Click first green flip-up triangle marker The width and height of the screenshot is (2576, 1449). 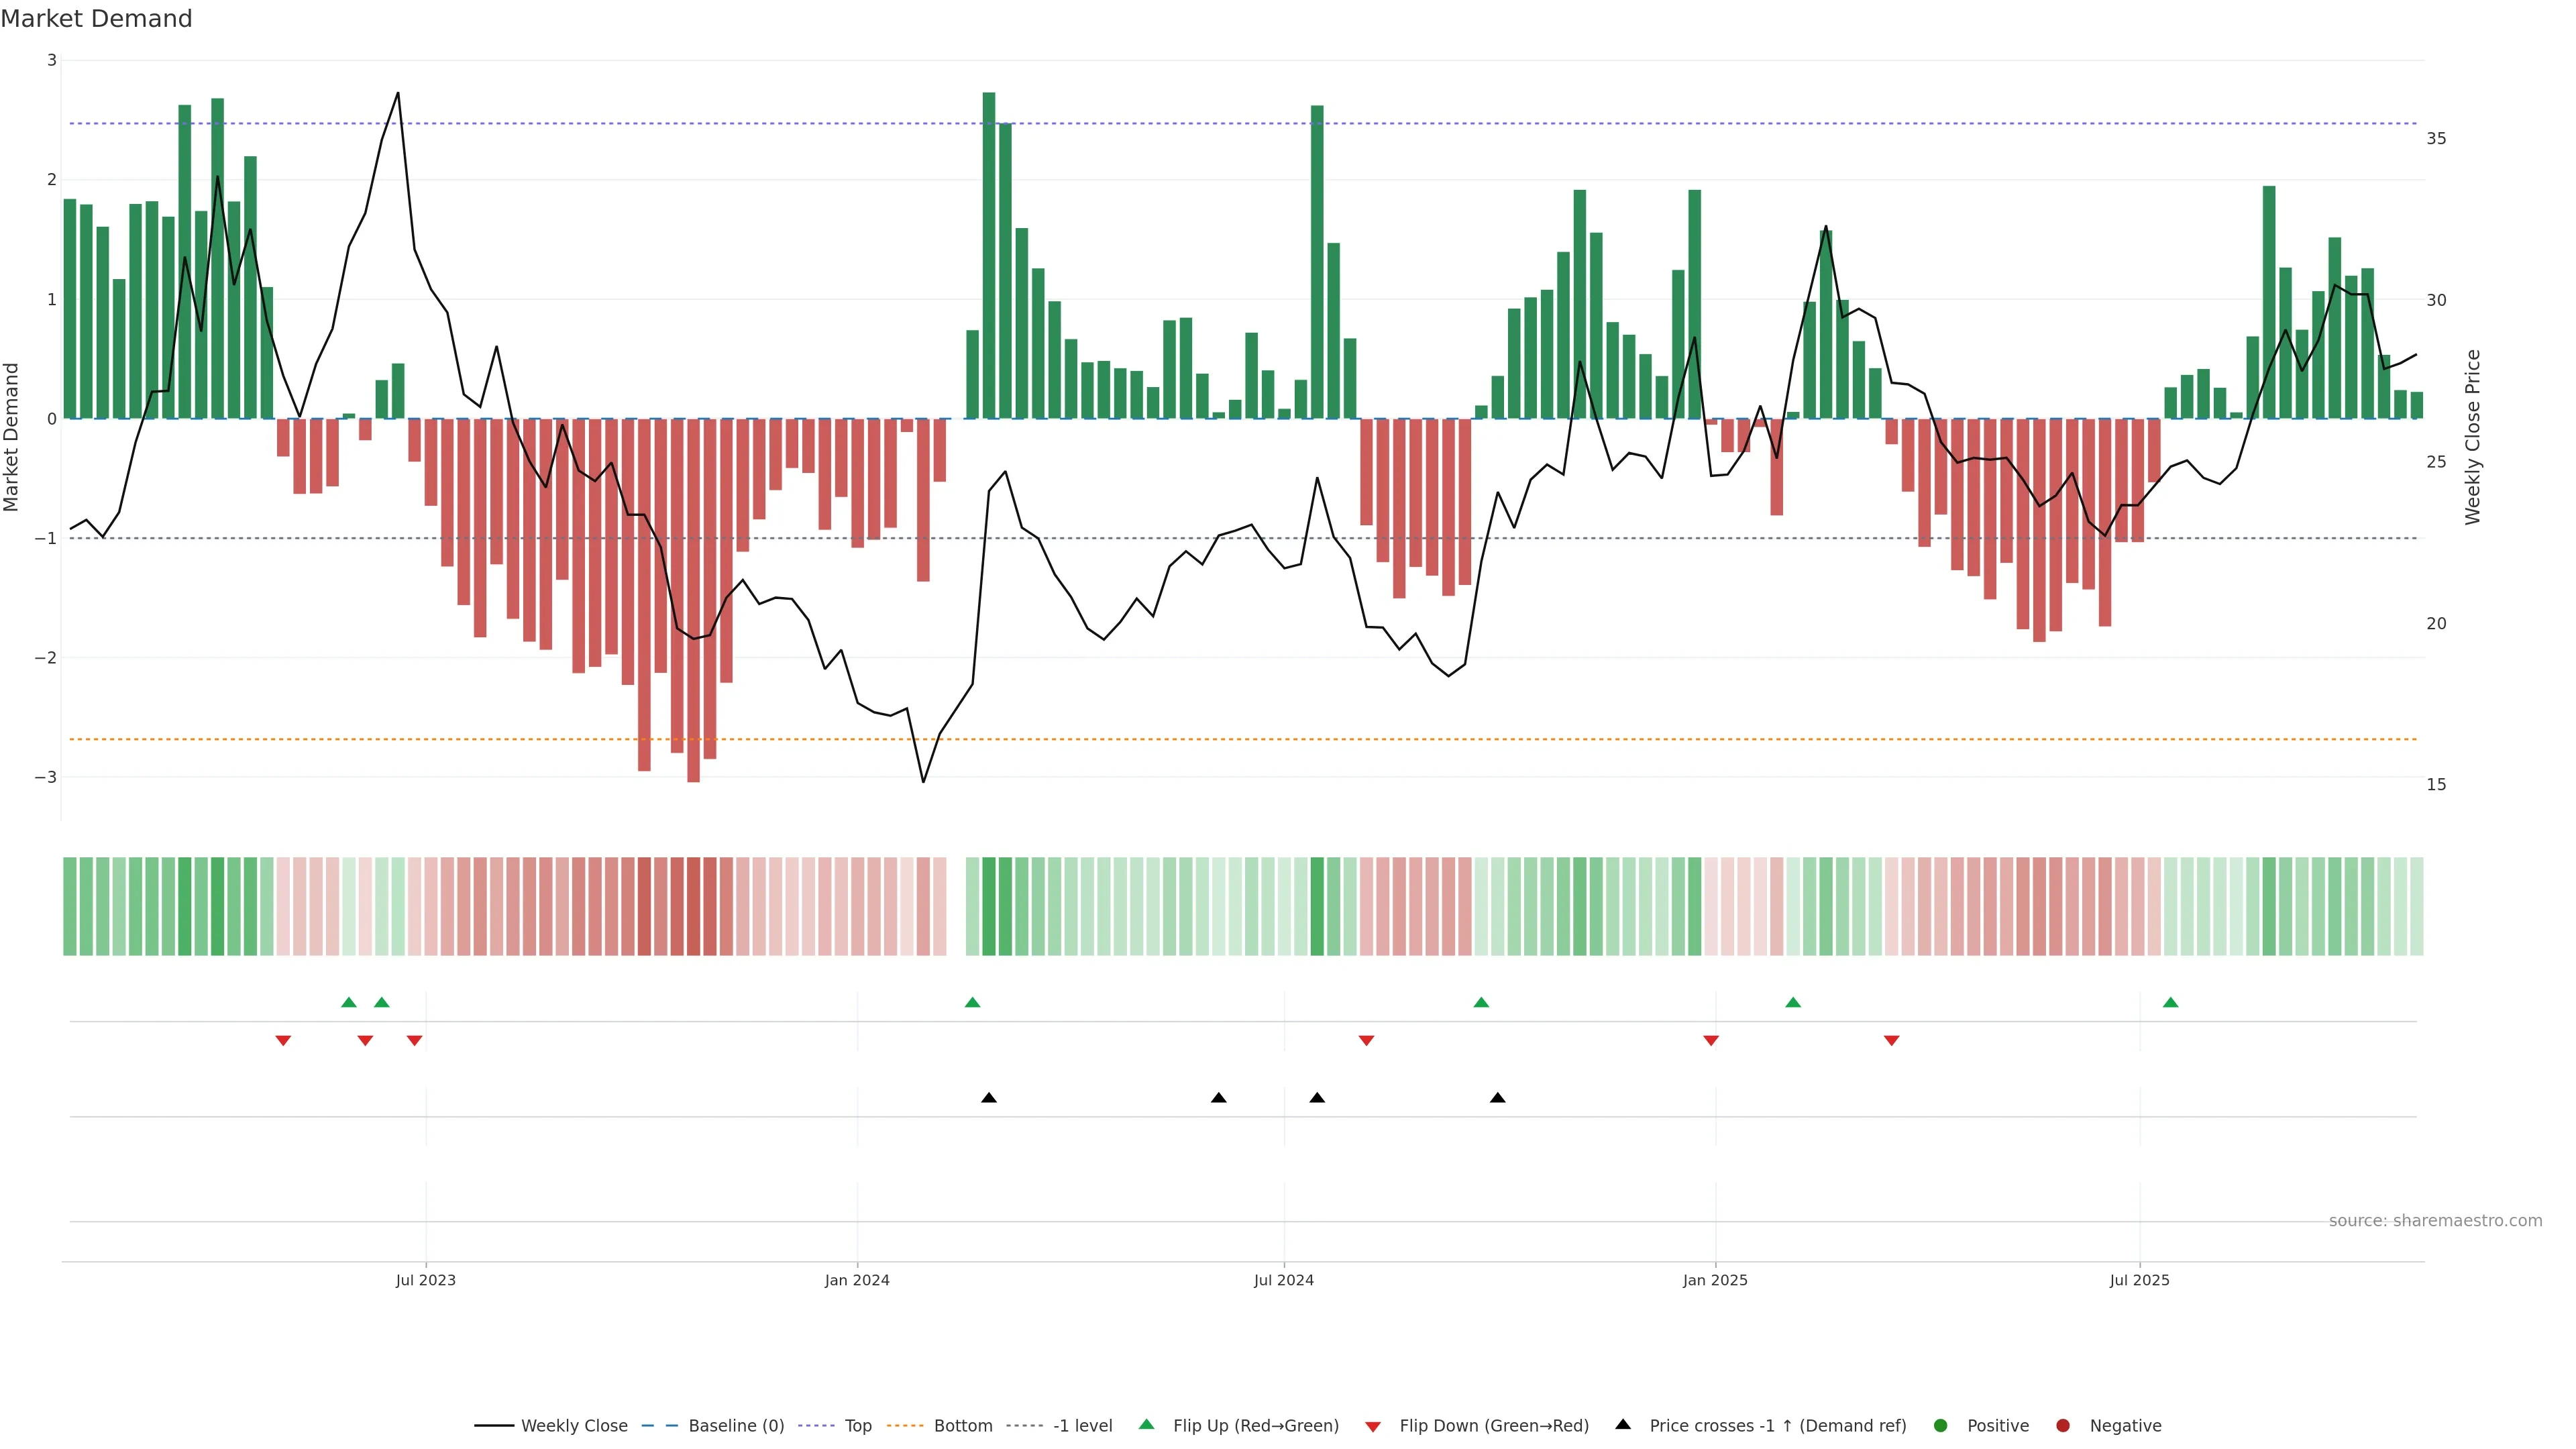pos(349,1003)
